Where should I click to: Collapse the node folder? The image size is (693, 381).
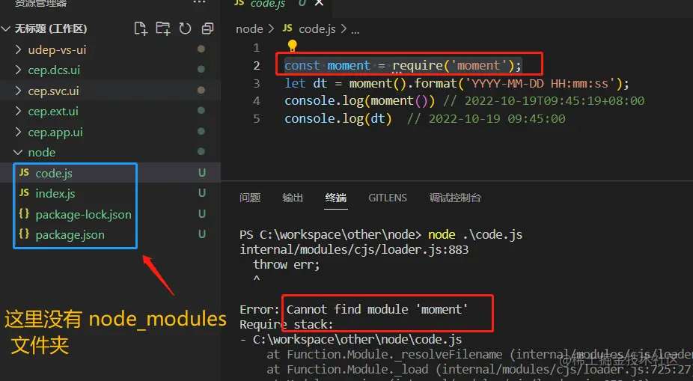[18, 153]
